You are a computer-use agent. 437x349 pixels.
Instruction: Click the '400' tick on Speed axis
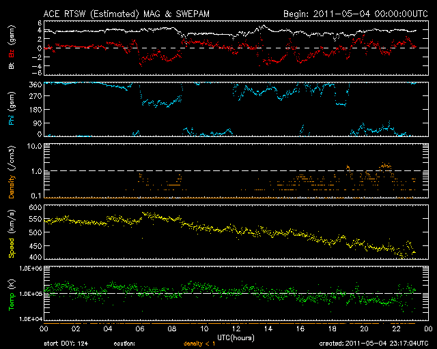(x=36, y=256)
